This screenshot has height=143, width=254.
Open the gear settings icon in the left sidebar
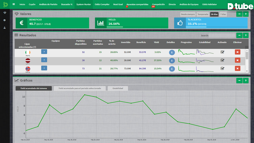coord(4,20)
